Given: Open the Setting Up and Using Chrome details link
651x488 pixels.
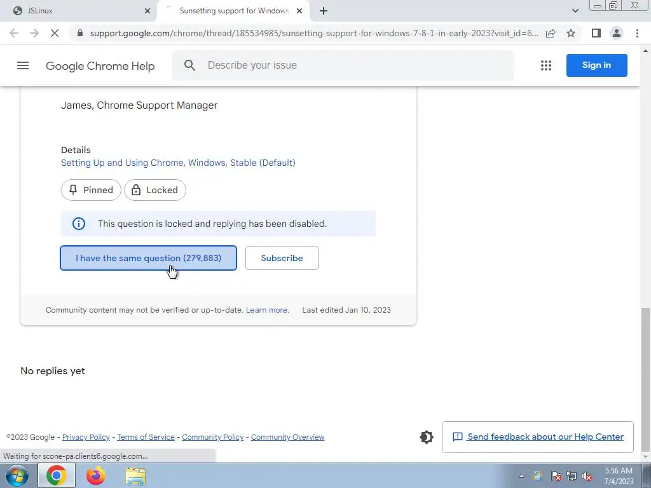Looking at the screenshot, I should [x=178, y=163].
